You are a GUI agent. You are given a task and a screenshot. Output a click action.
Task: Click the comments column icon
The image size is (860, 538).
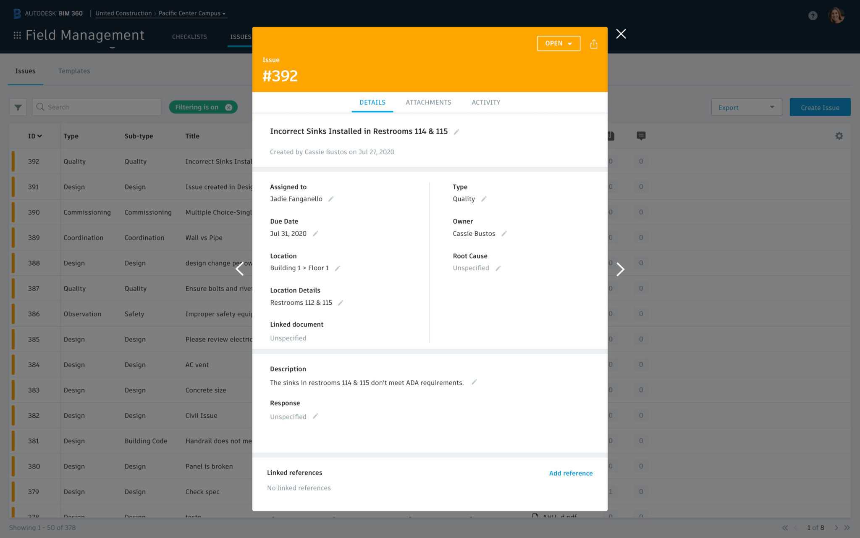[641, 136]
